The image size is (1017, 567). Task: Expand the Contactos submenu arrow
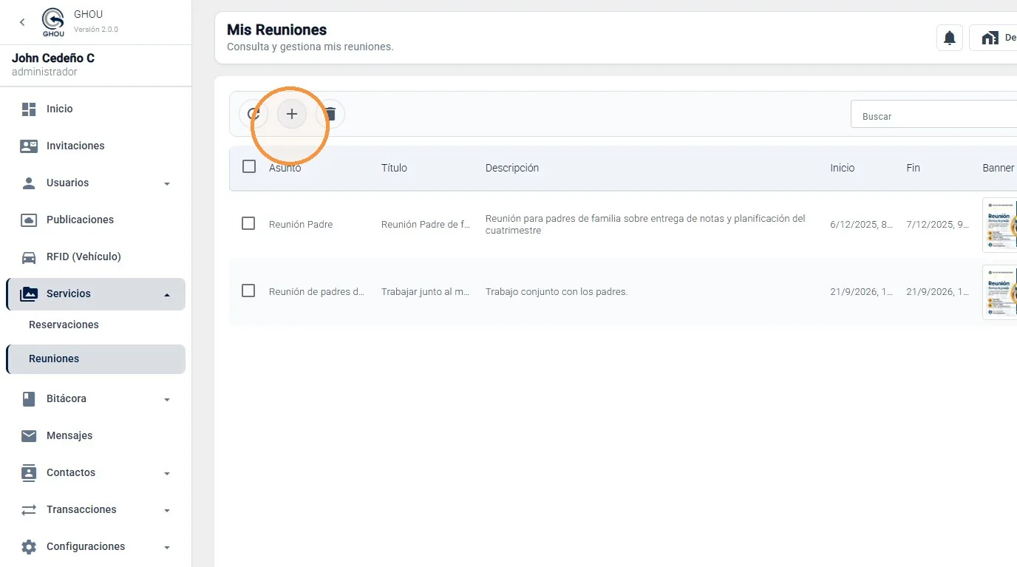tap(167, 473)
